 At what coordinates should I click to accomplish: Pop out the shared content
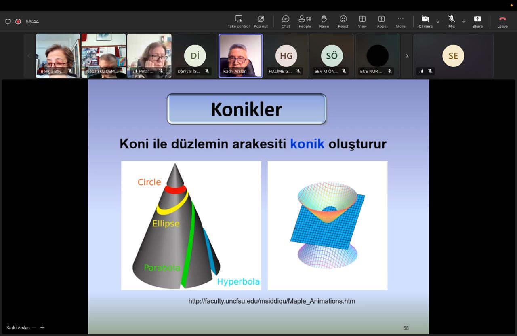(261, 21)
